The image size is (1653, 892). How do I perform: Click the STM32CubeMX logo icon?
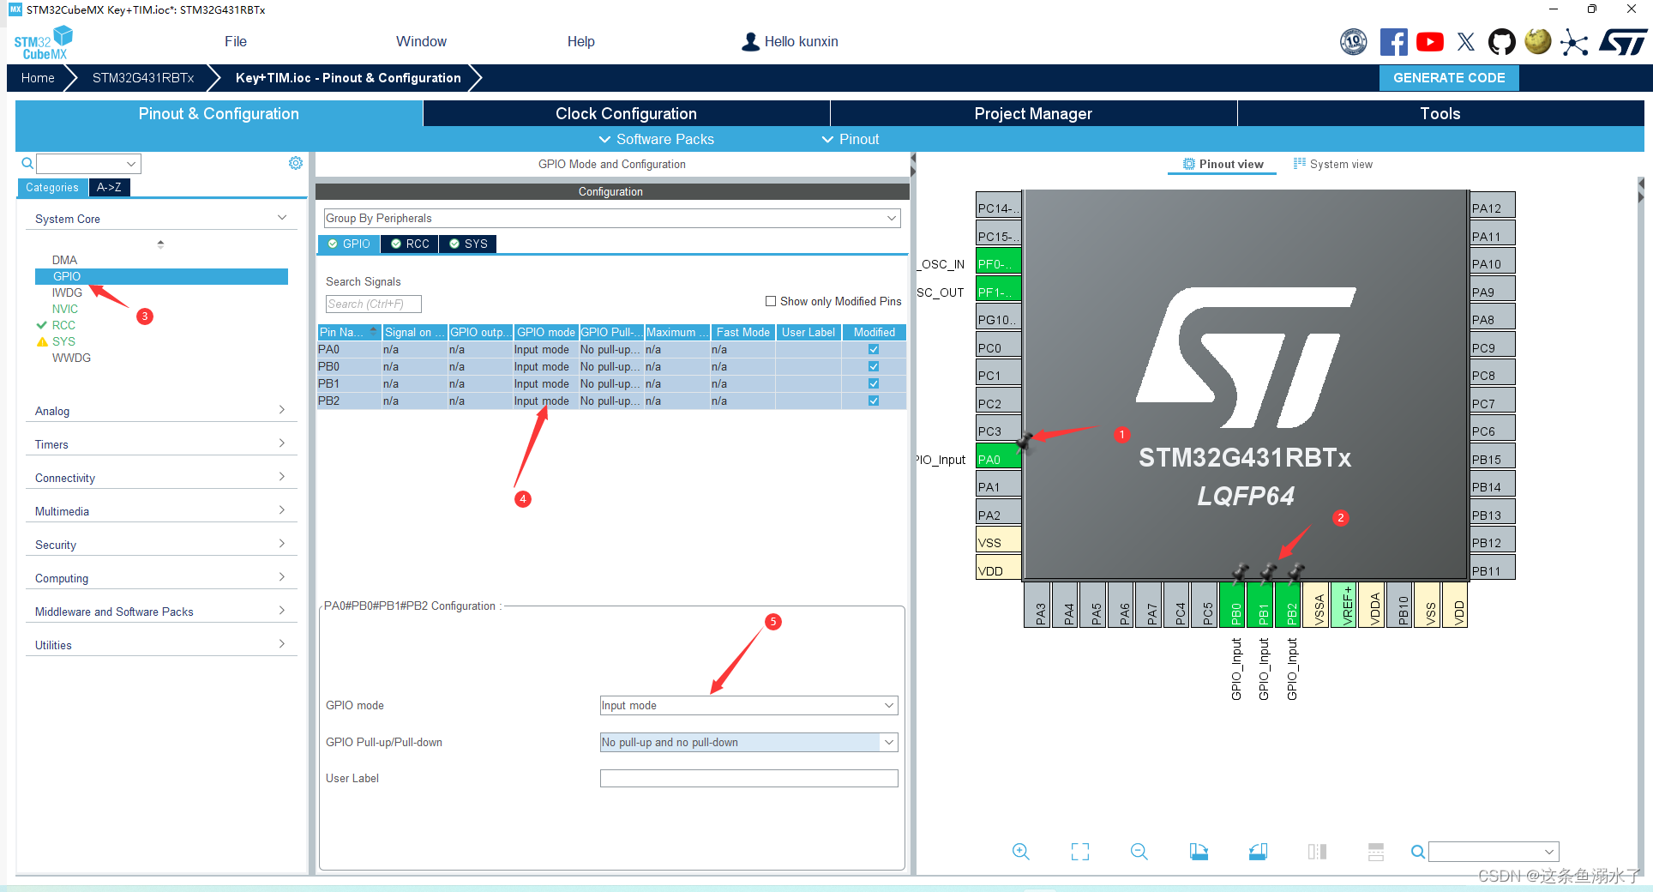(x=43, y=42)
